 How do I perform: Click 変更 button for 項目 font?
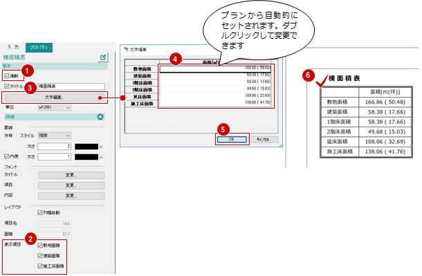(71, 185)
